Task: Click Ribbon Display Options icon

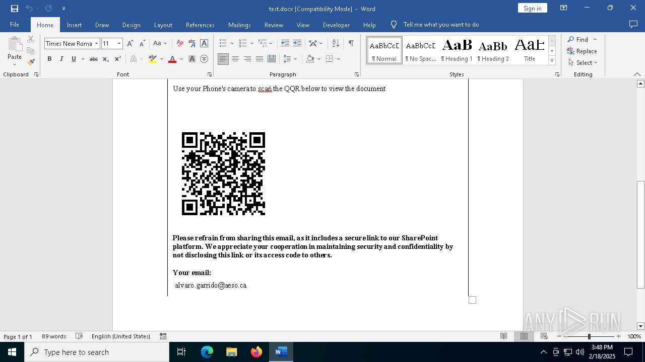Action: [564, 8]
